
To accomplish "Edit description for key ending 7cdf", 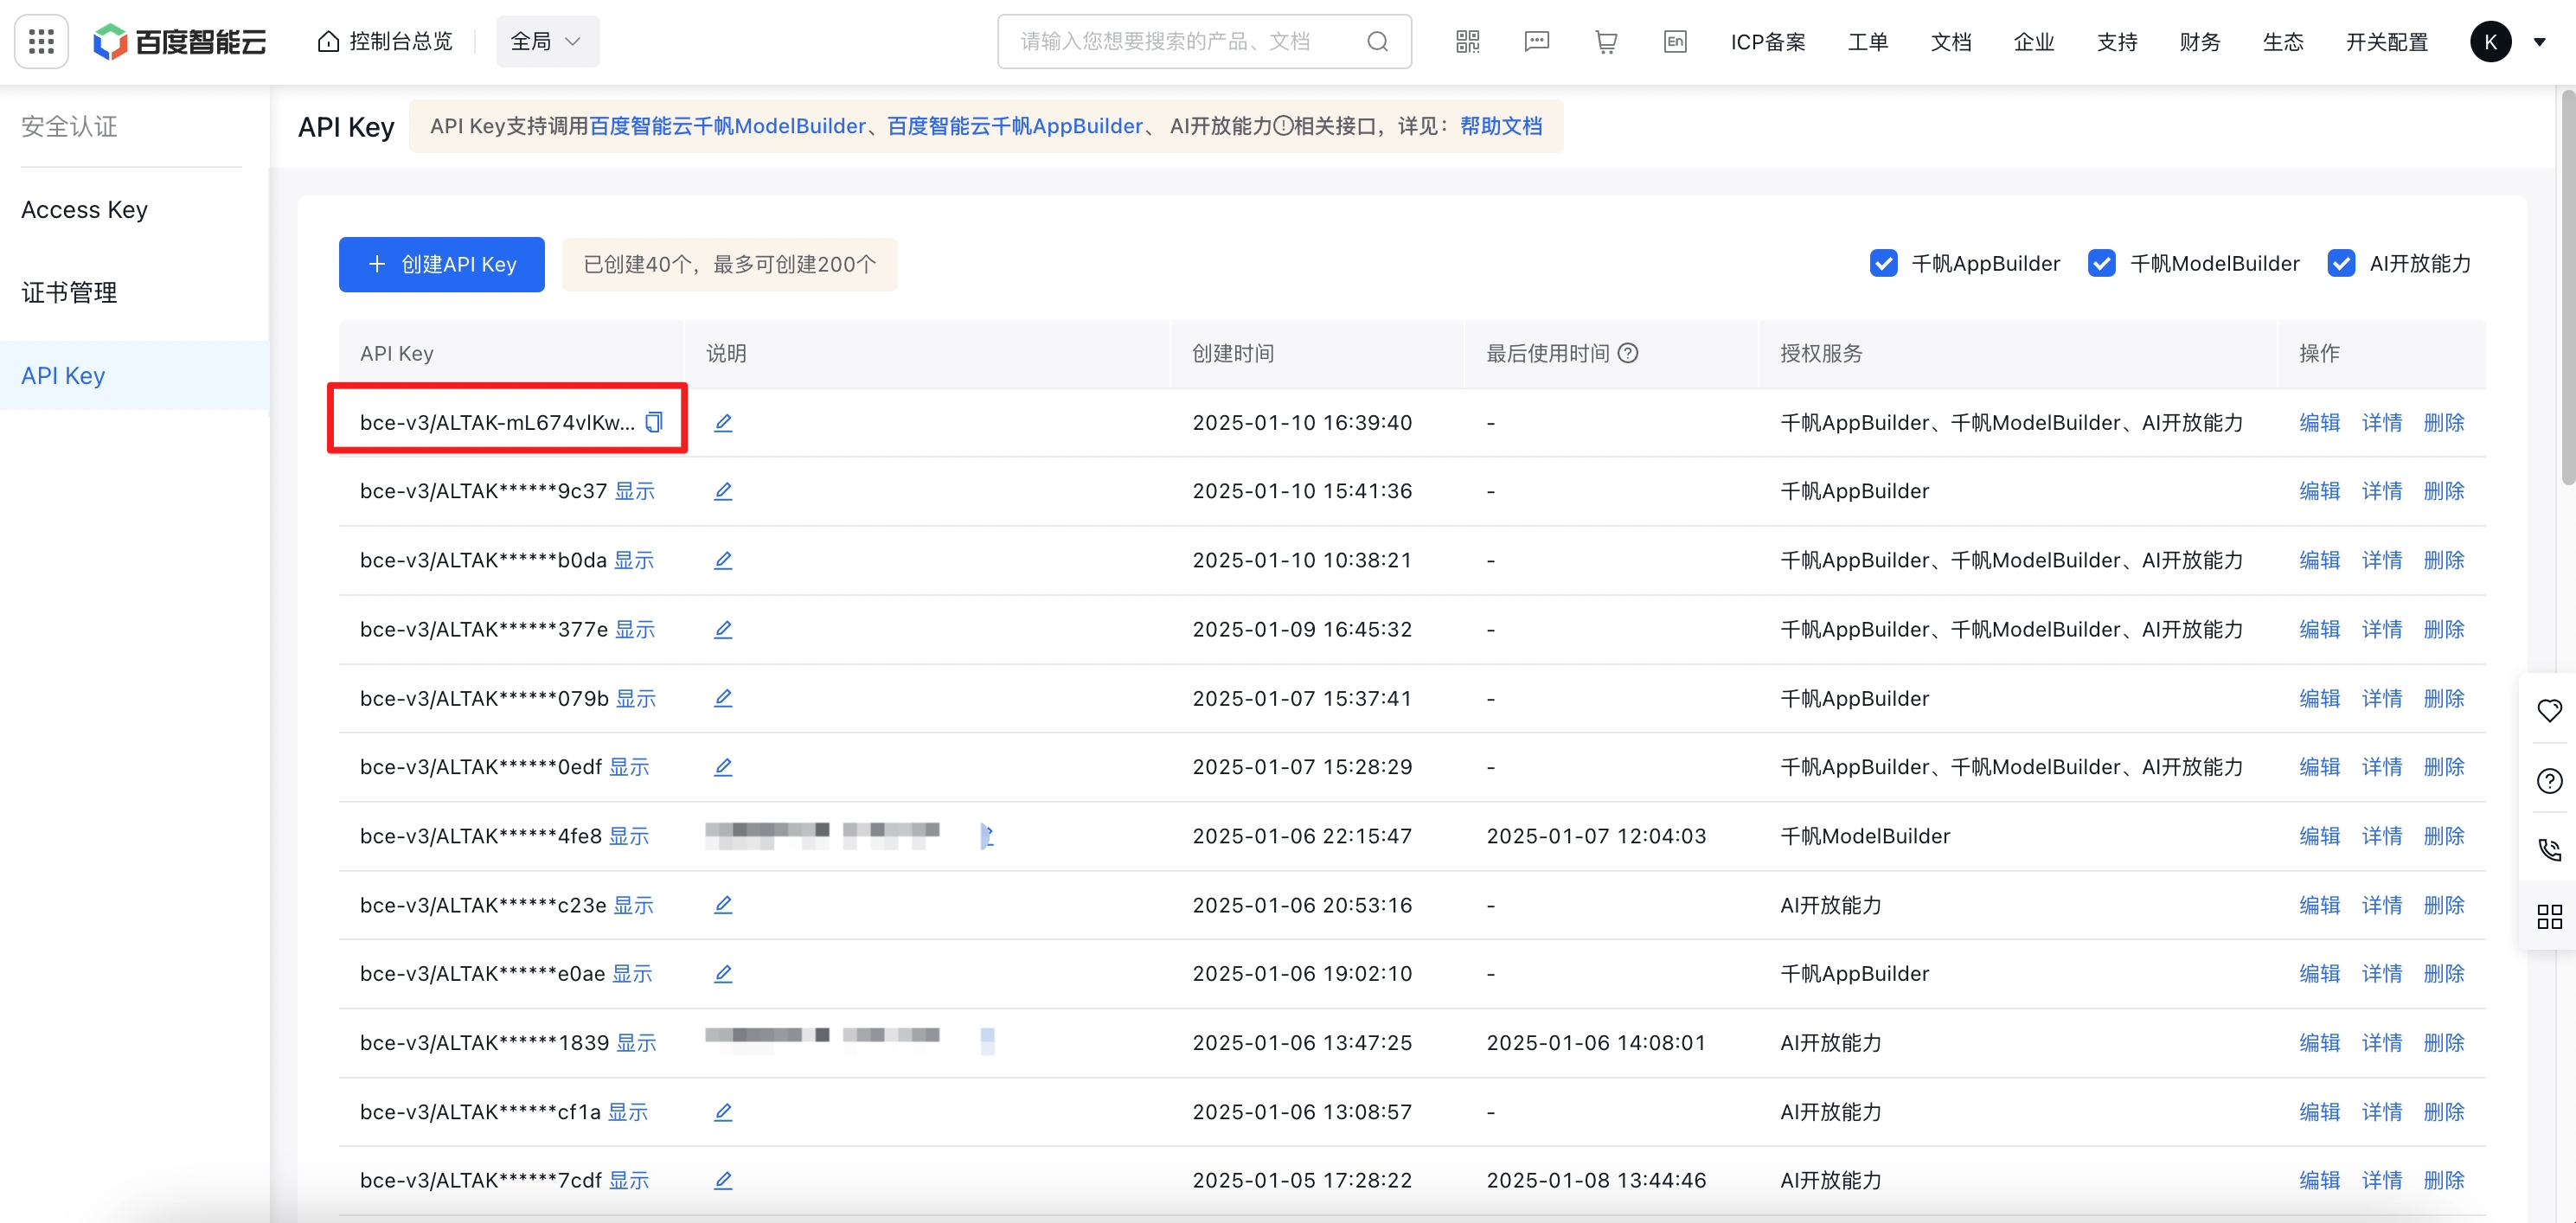I will click(723, 1181).
